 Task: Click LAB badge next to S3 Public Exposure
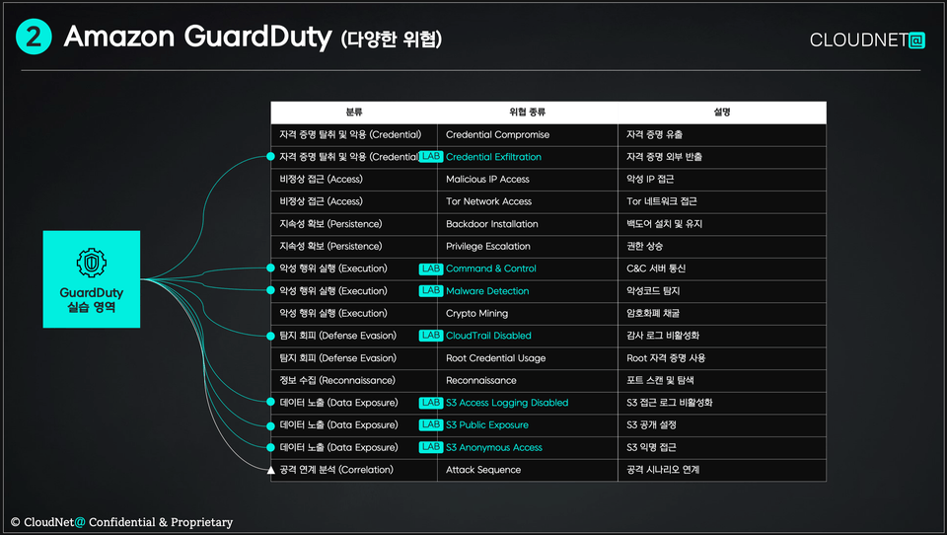431,425
